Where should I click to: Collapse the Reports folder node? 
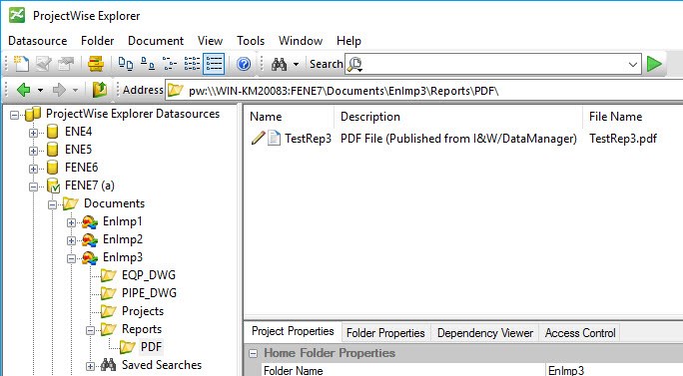90,330
